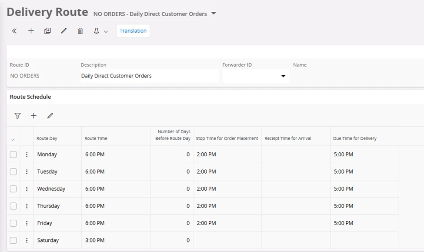Viewport: 424px width, 252px height.
Task: Click the Description input field
Action: click(x=149, y=76)
